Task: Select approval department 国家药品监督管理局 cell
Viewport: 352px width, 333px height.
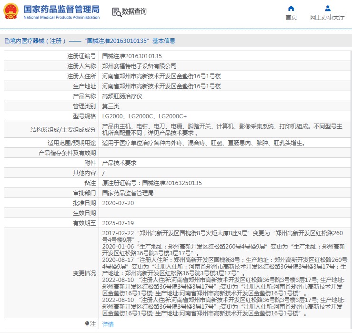Action: (128, 193)
